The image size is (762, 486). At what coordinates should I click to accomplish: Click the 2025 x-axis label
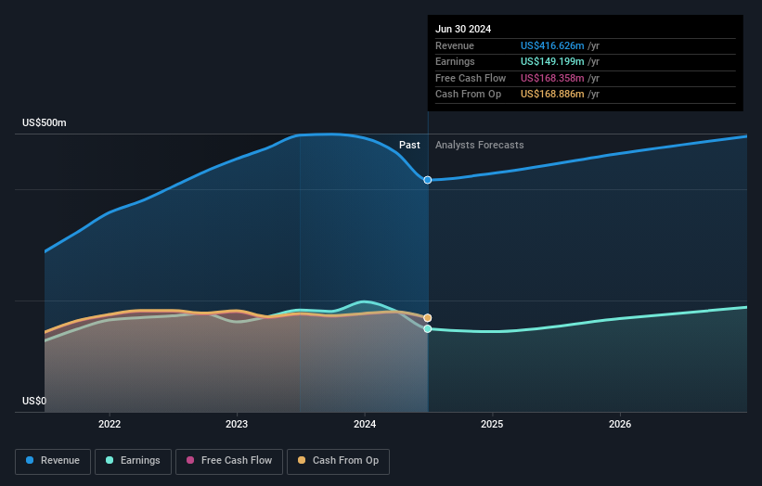[x=492, y=424]
